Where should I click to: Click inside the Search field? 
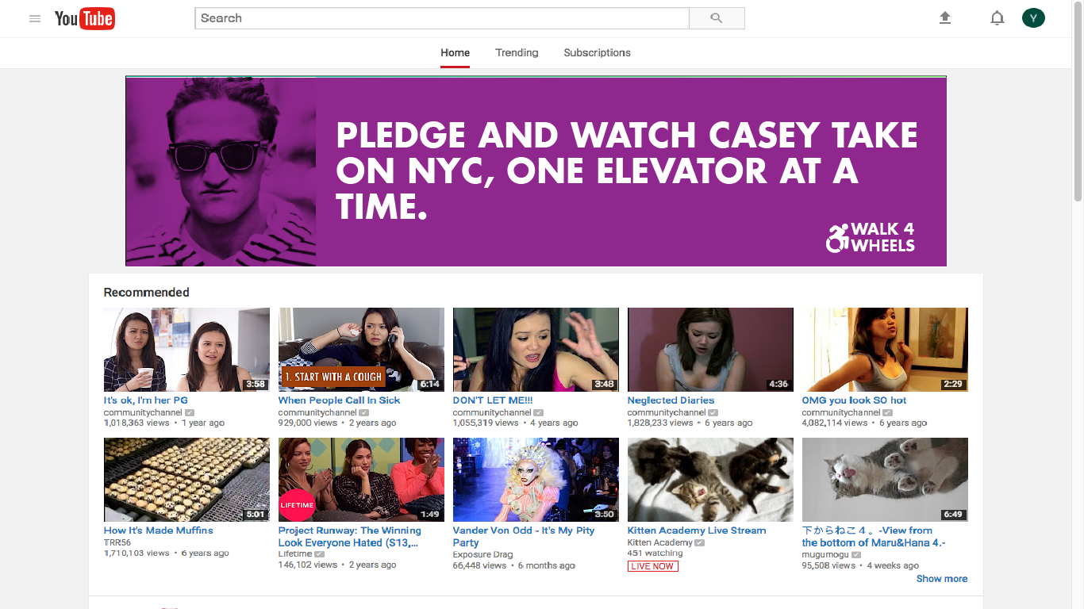pos(442,18)
